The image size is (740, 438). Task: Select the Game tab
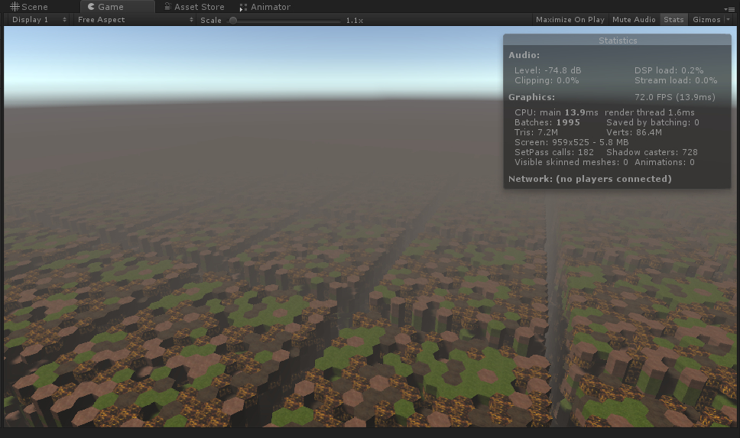pyautogui.click(x=117, y=7)
